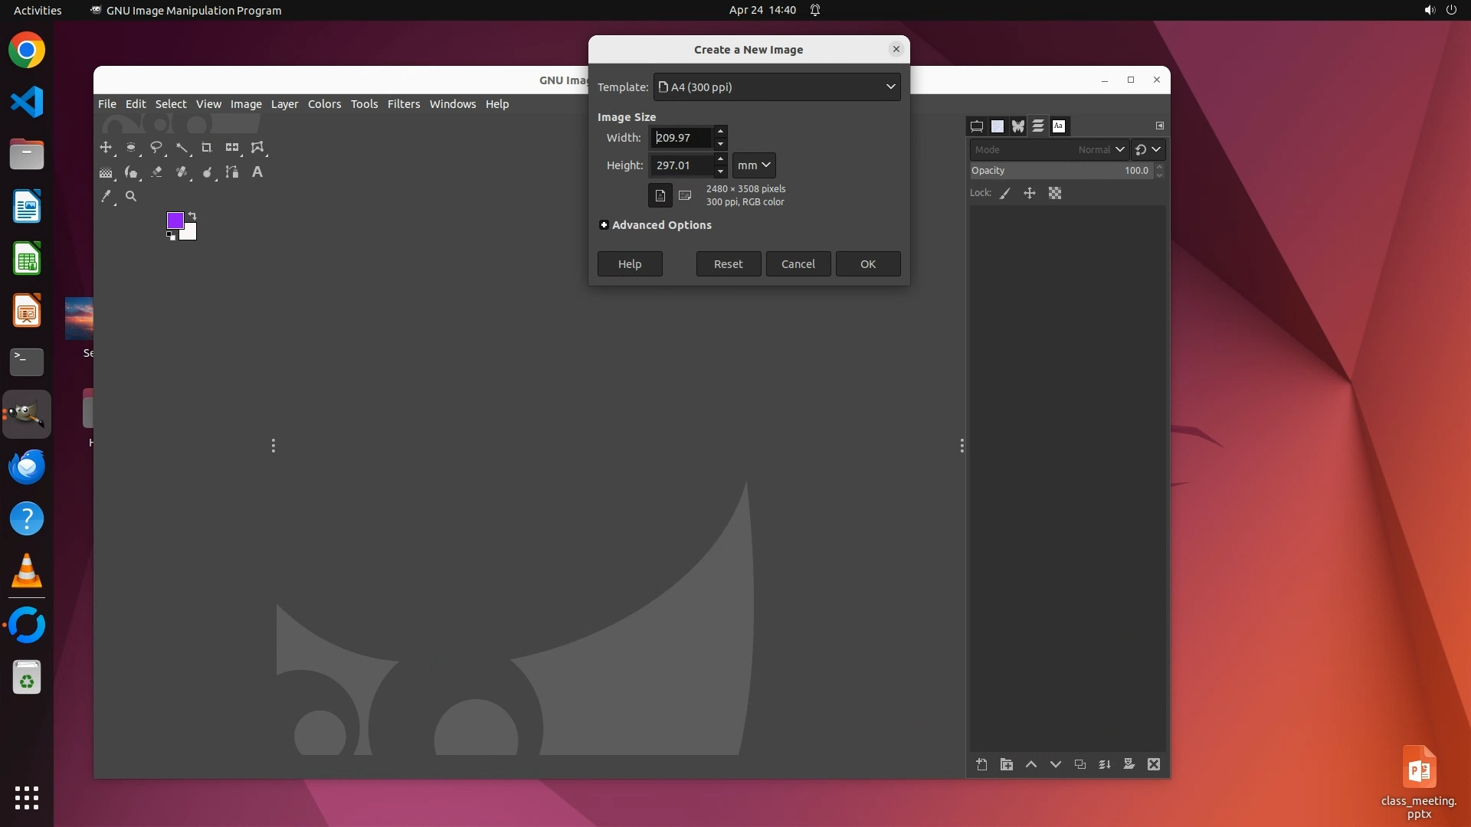Open the mm units dropdown
This screenshot has width=1471, height=827.
click(754, 165)
